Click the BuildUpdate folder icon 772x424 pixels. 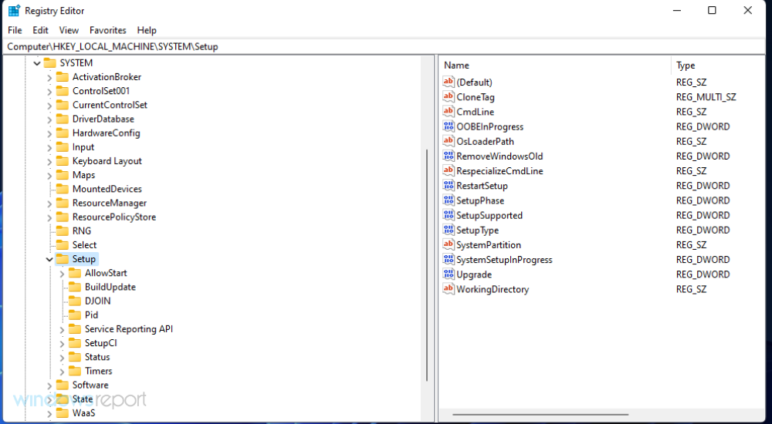coord(74,287)
